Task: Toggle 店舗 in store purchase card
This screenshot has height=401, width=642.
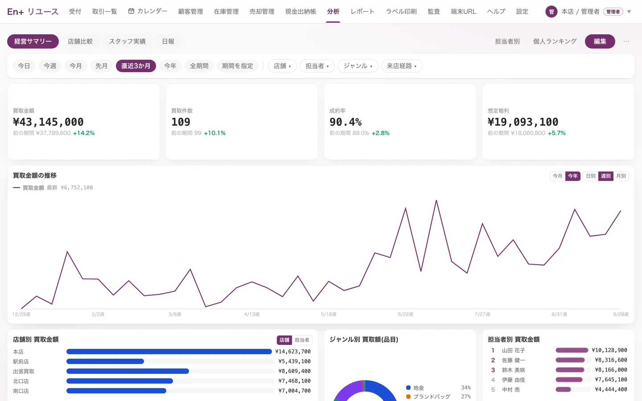Action: [x=284, y=340]
